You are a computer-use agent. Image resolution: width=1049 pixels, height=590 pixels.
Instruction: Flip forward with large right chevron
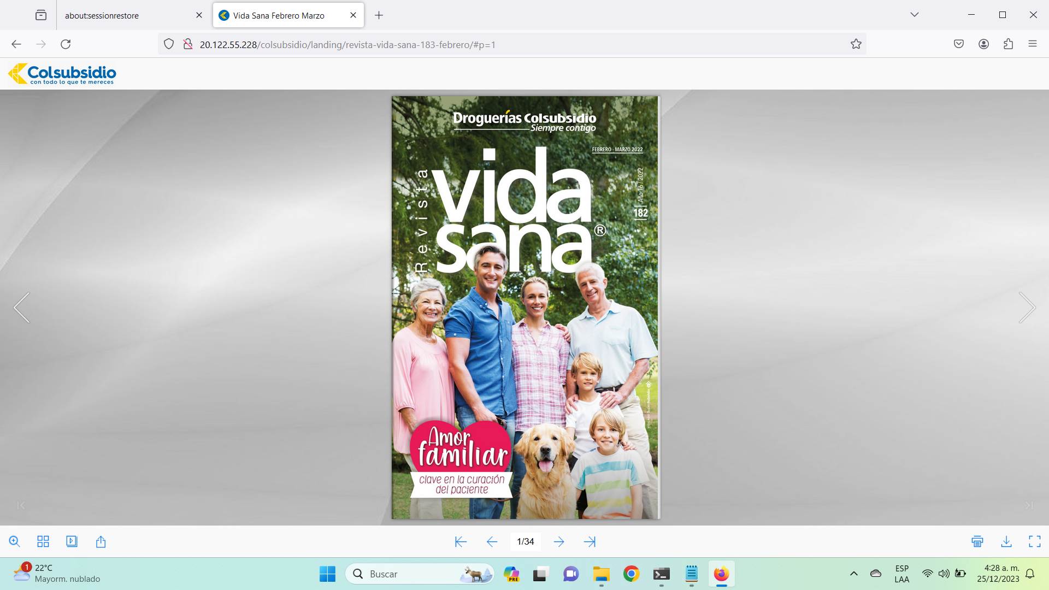pos(1027,308)
